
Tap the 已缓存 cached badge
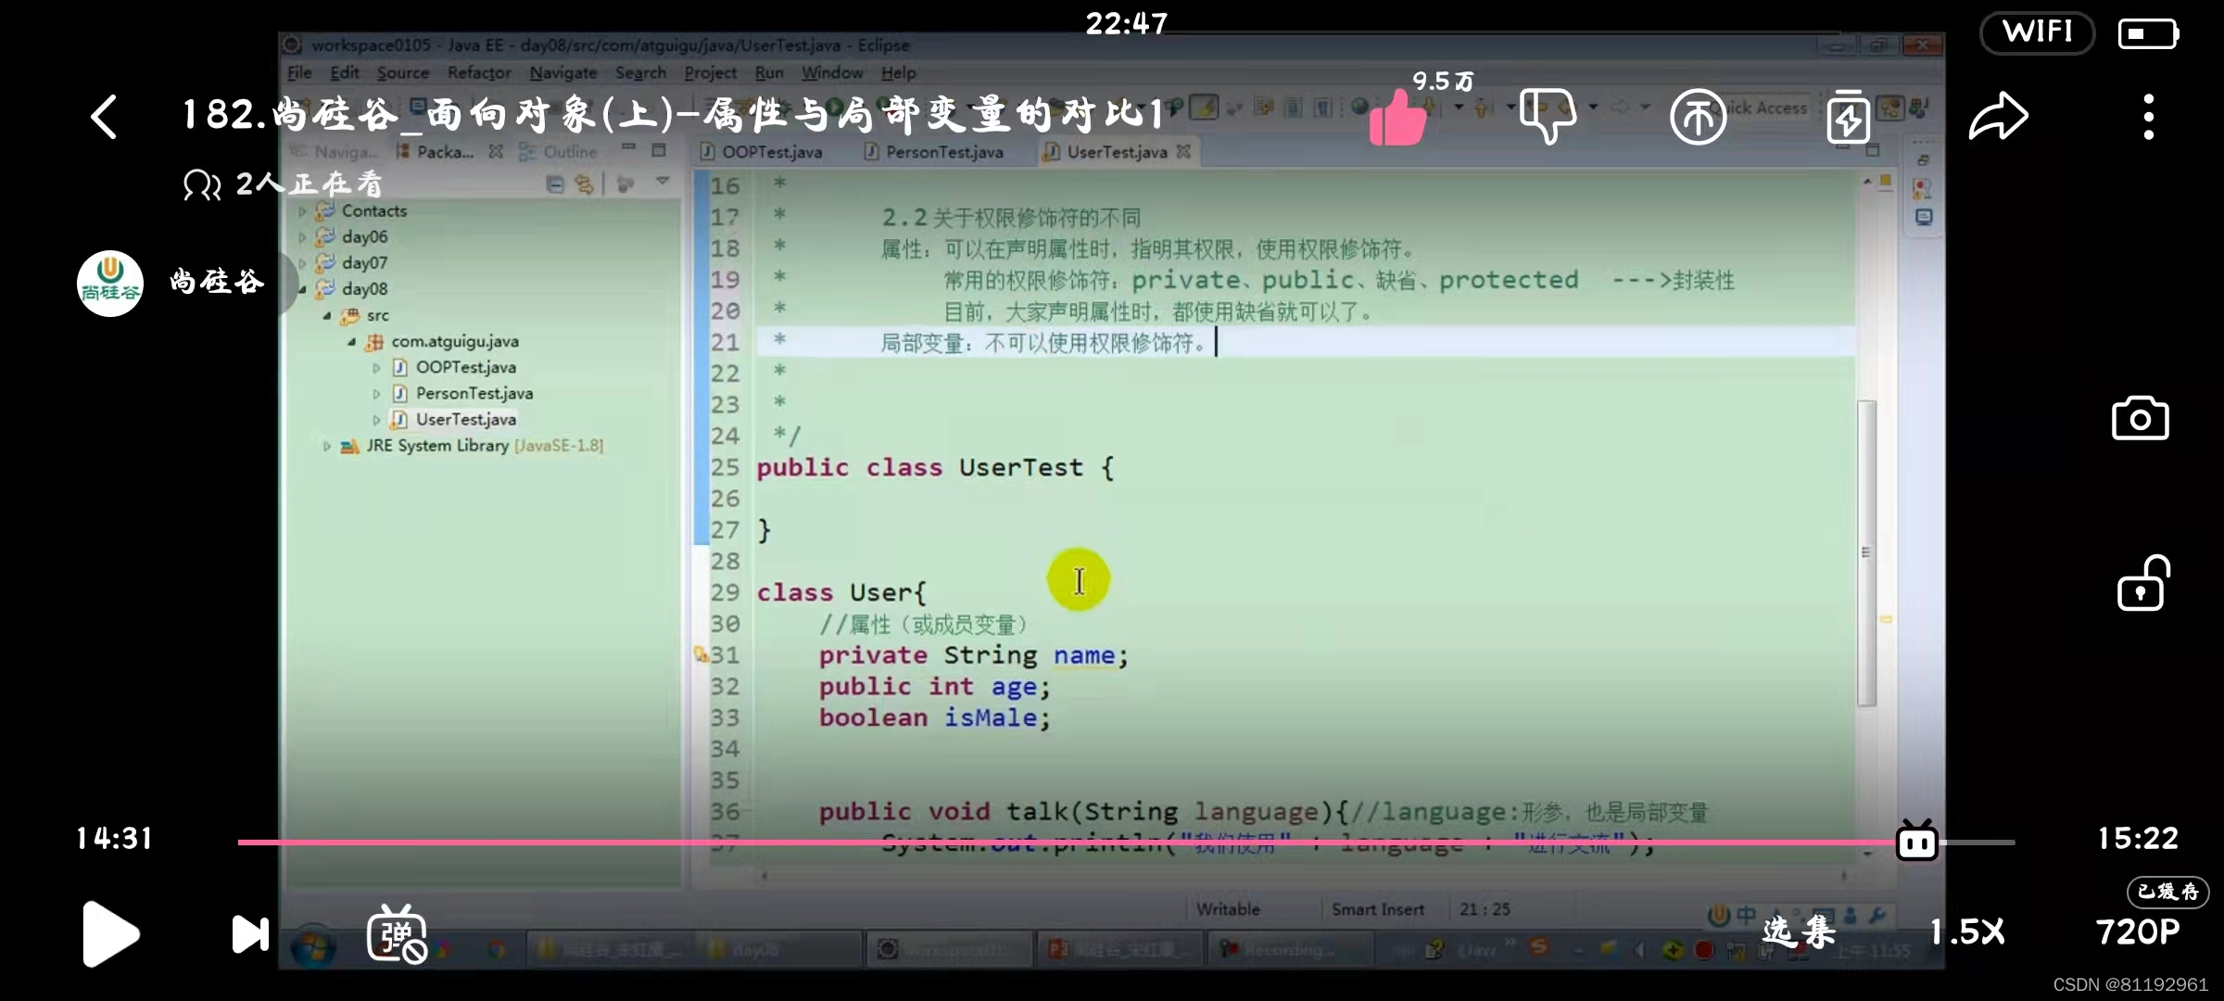tap(2167, 891)
